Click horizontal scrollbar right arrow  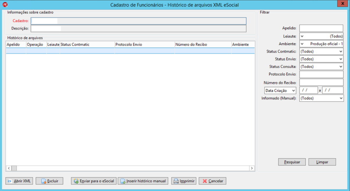point(252,168)
